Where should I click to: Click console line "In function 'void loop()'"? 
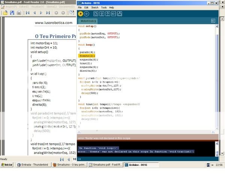click(99, 148)
